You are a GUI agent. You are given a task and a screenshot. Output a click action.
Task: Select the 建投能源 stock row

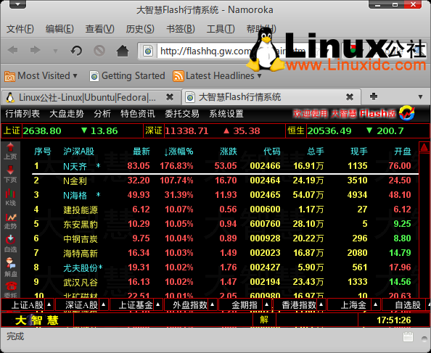coord(225,209)
